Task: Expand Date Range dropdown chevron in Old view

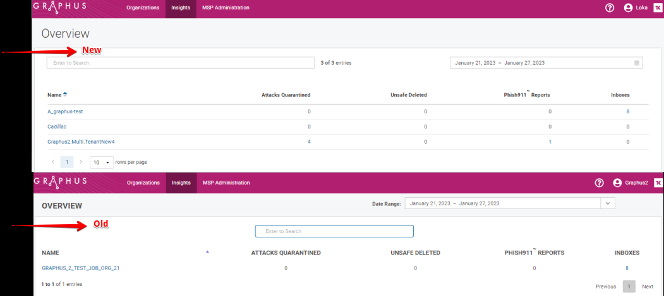Action: (x=608, y=203)
